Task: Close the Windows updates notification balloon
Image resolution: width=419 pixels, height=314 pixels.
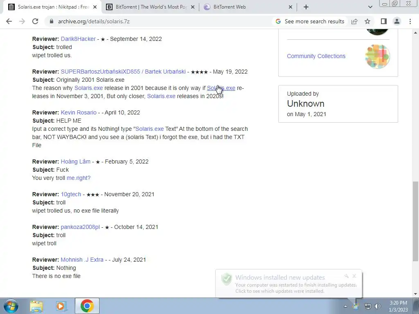Action: tap(354, 276)
